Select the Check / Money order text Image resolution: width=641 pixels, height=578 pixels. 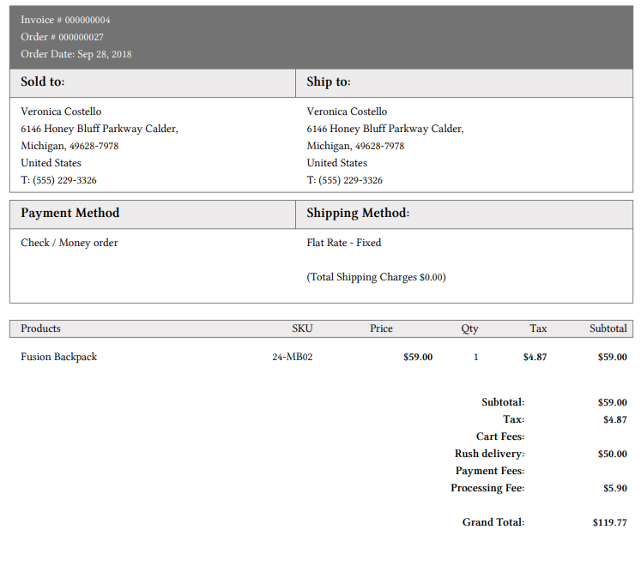pyautogui.click(x=70, y=243)
